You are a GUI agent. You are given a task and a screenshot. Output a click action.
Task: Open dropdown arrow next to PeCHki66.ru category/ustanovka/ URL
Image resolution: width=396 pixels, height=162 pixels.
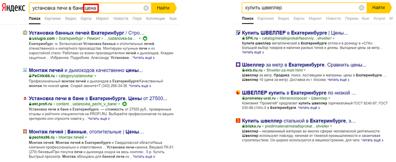[96, 76]
